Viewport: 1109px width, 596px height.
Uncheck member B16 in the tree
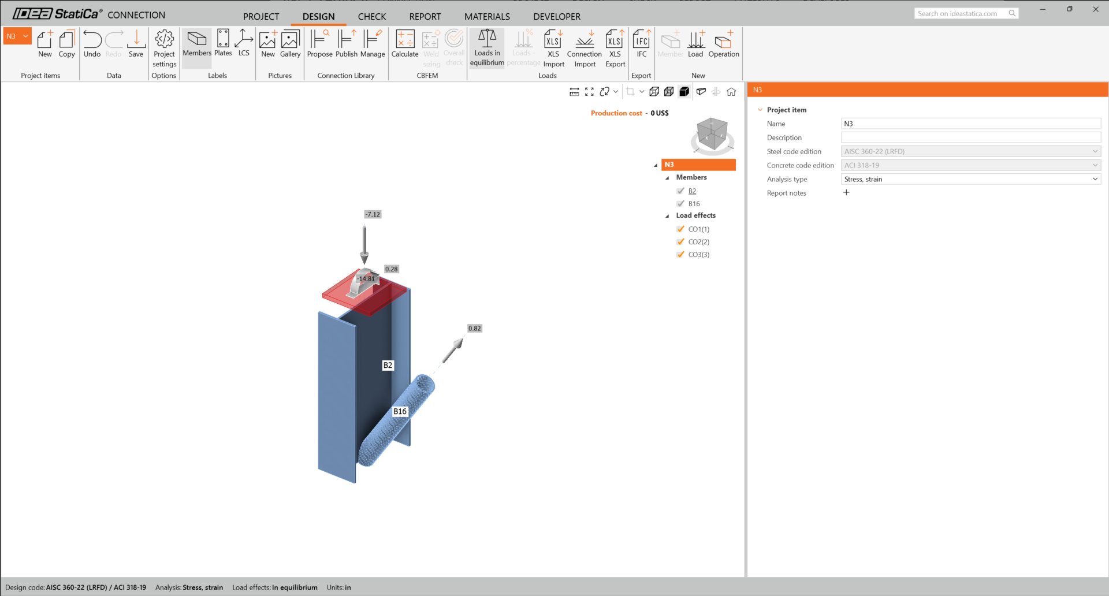point(681,203)
